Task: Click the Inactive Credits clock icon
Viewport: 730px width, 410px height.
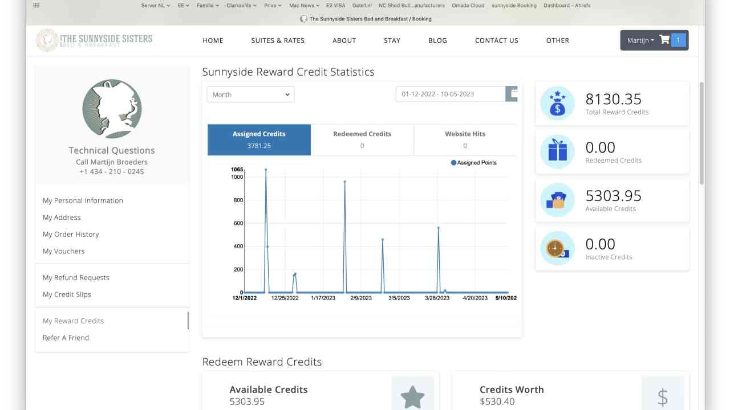Action: 557,248
